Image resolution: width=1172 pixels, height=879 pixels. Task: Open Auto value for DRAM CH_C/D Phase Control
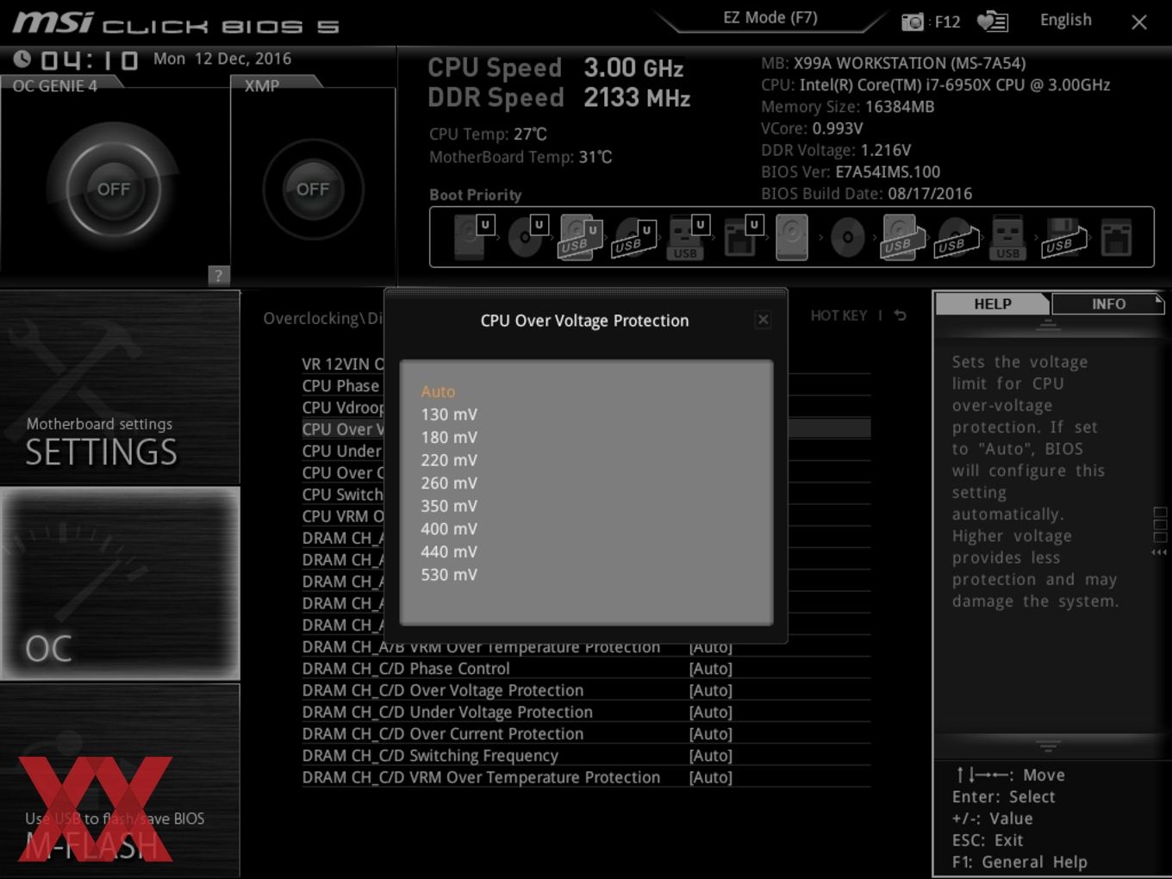click(710, 669)
